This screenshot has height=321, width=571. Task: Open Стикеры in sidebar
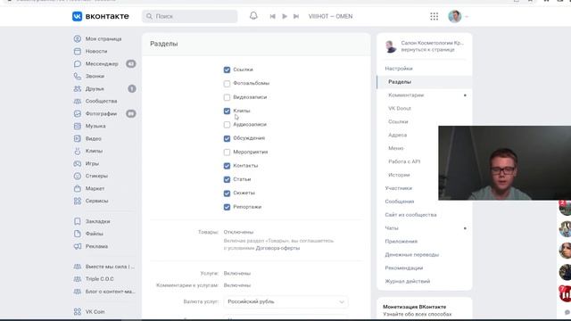click(x=96, y=177)
